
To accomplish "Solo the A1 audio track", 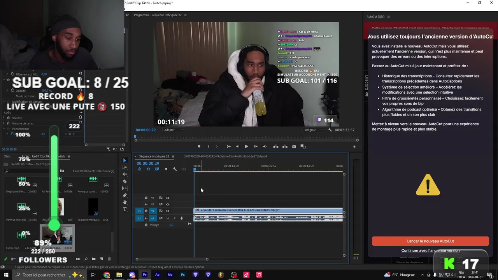I will pos(174,218).
